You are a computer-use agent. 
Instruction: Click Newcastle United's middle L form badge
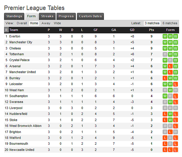170,150
